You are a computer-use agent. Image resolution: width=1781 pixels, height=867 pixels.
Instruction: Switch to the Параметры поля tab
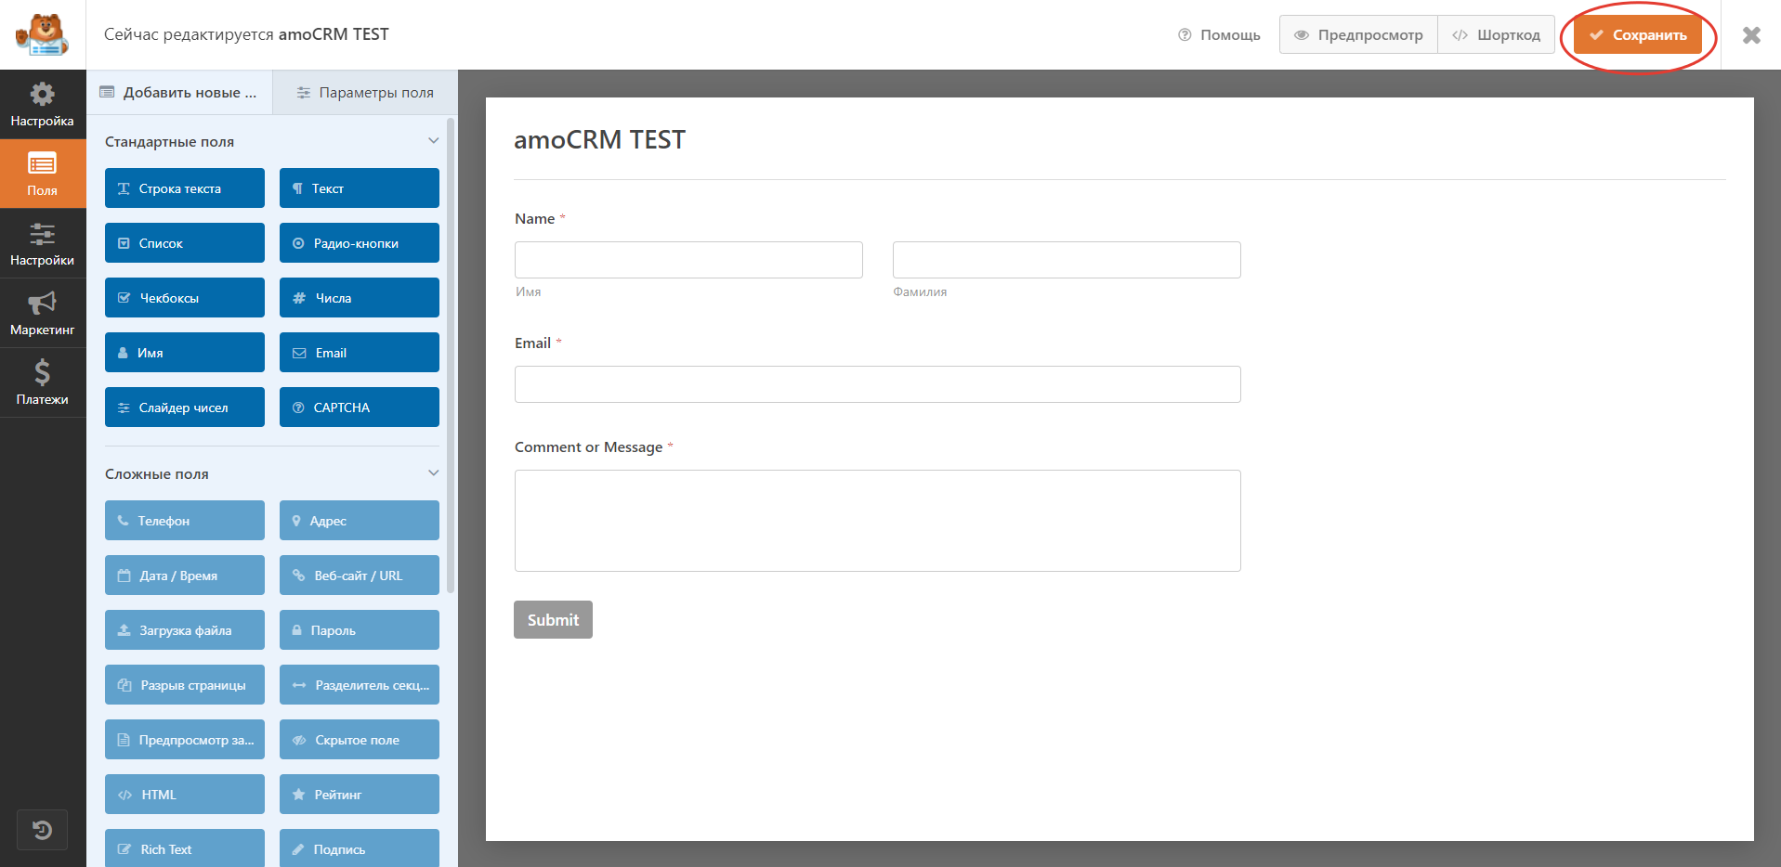(x=364, y=92)
